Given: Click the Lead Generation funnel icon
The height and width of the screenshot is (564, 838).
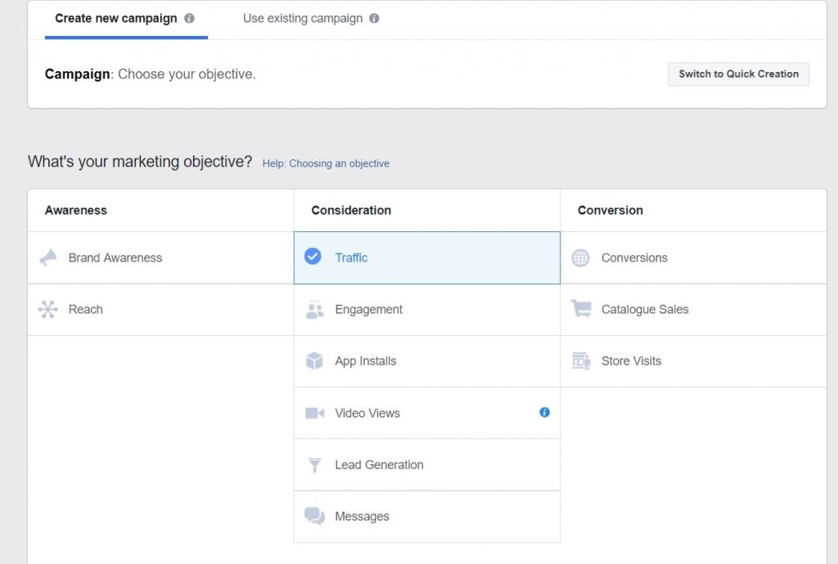Looking at the screenshot, I should pos(315,464).
